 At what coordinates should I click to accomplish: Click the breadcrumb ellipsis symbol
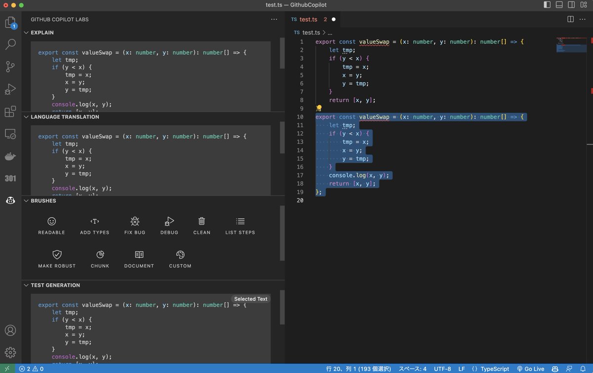point(330,33)
